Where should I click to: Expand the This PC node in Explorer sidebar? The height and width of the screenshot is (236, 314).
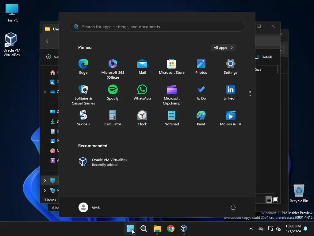click(x=45, y=180)
